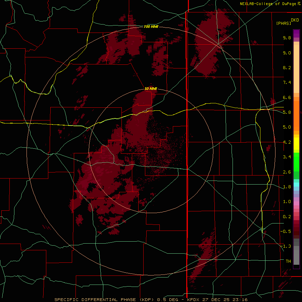The width and height of the screenshot is (302, 302).
Task: Click the 4.2 scale value
Action: point(287,142)
